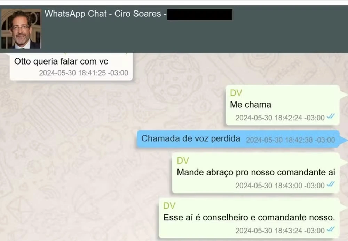
Task: Check double ticks on the 18:43:00 message
Action: tap(331, 184)
